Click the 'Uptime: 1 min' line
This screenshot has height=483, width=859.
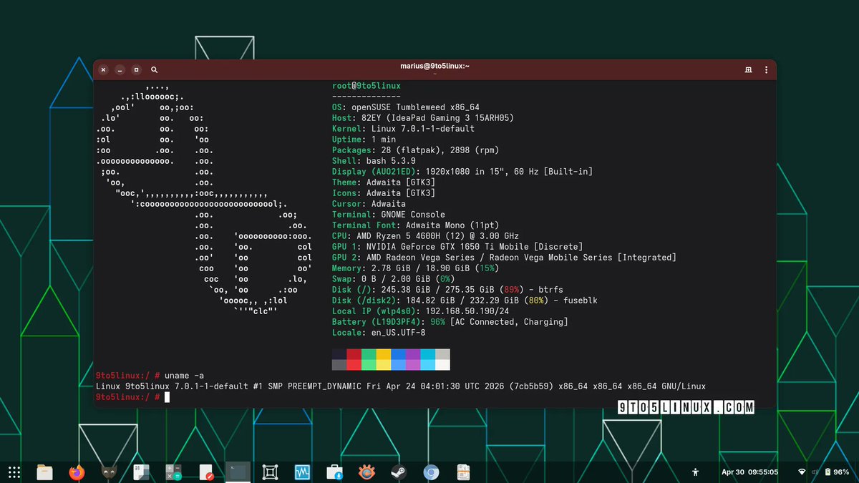pyautogui.click(x=364, y=140)
